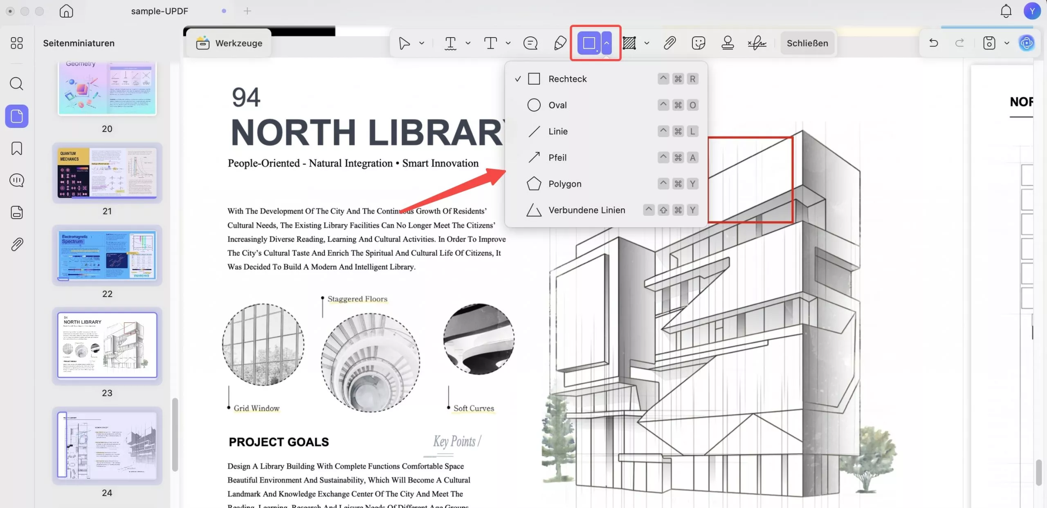
Task: Click the pencil drawing tool
Action: coord(560,43)
